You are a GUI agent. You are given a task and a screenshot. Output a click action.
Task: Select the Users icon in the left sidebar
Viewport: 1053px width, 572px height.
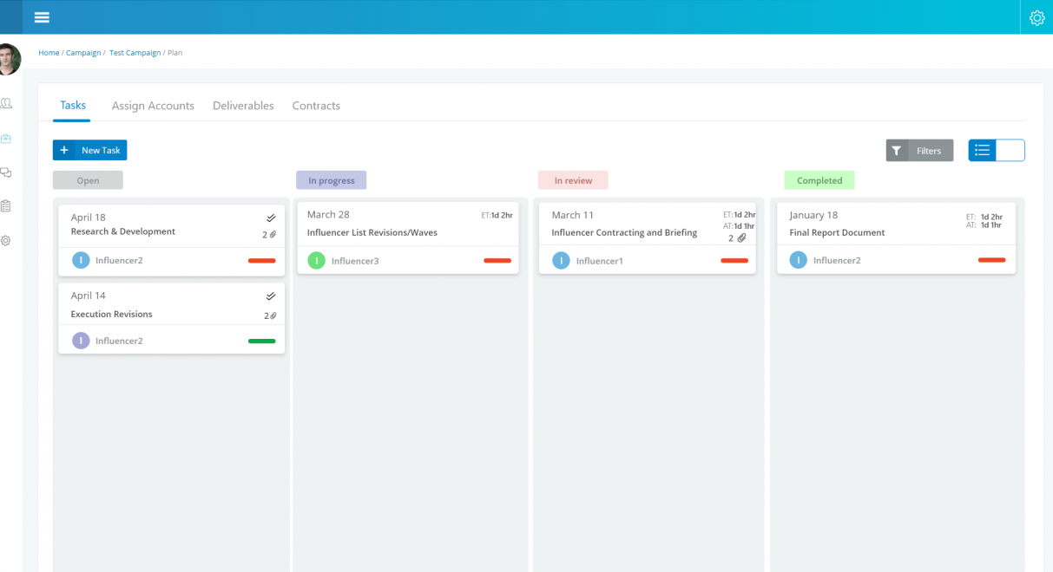[6, 102]
